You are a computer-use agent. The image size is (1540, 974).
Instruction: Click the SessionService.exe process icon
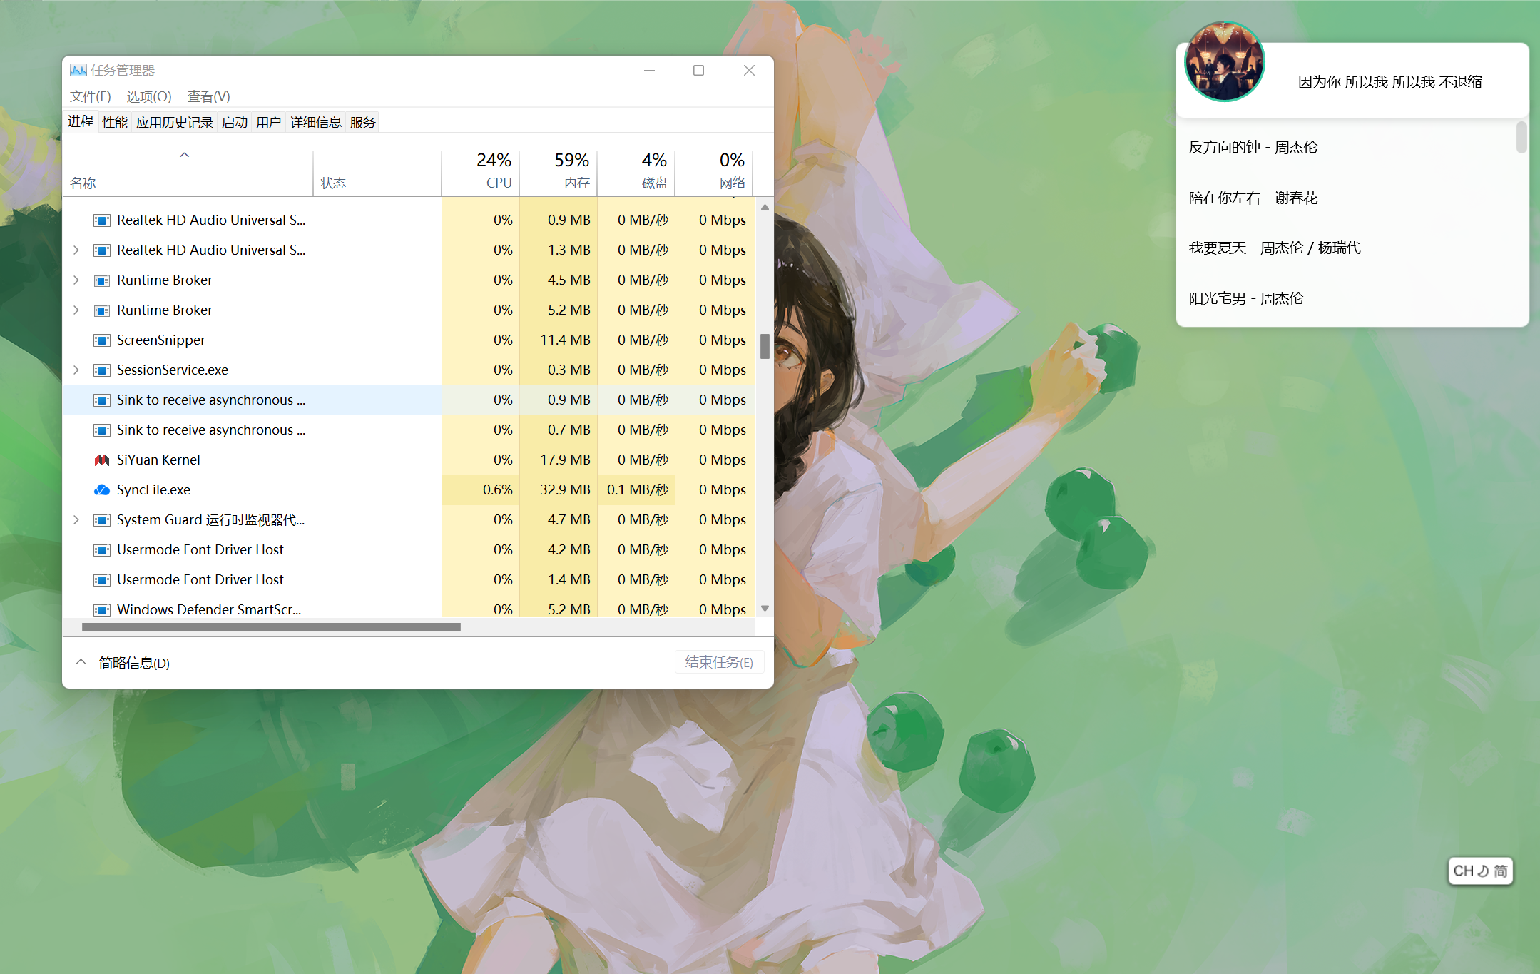pyautogui.click(x=102, y=370)
